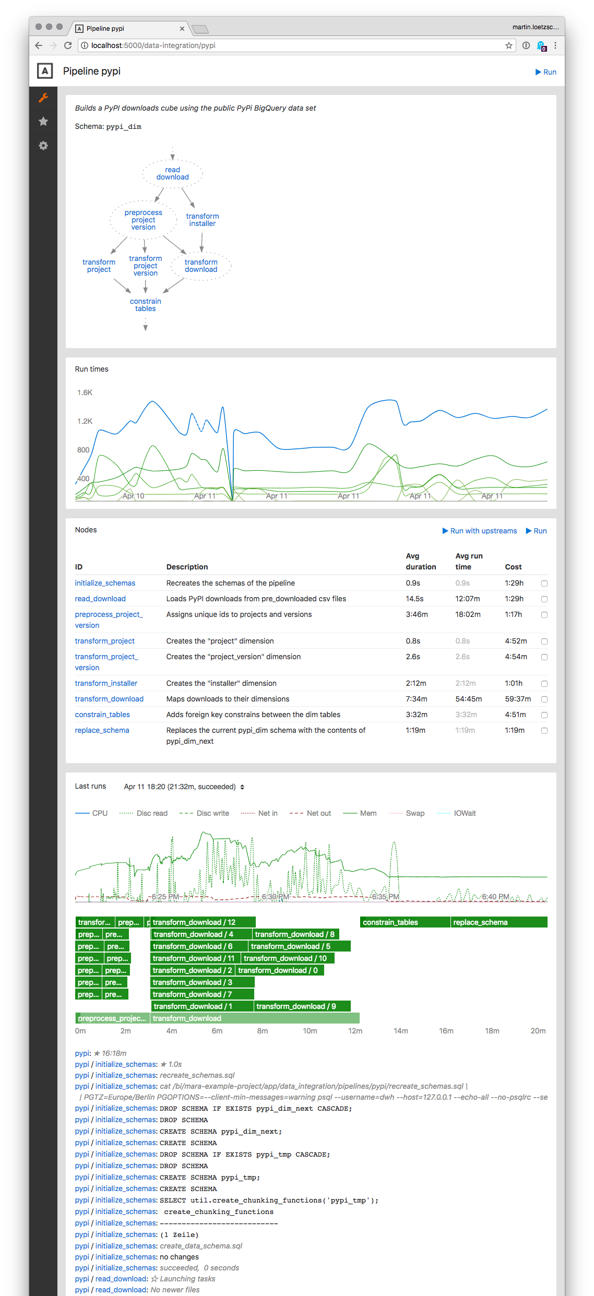The height and width of the screenshot is (1296, 594).
Task: Open constrain_tables node link in table
Action: coord(102,715)
